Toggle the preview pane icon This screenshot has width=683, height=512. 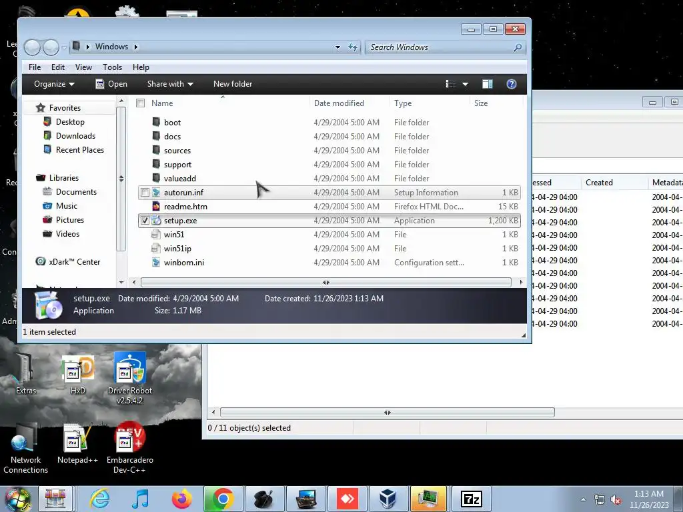click(x=488, y=84)
